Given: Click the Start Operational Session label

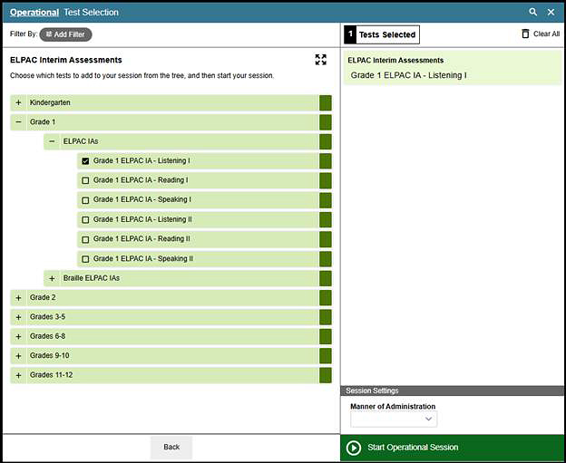Looking at the screenshot, I should coord(413,448).
